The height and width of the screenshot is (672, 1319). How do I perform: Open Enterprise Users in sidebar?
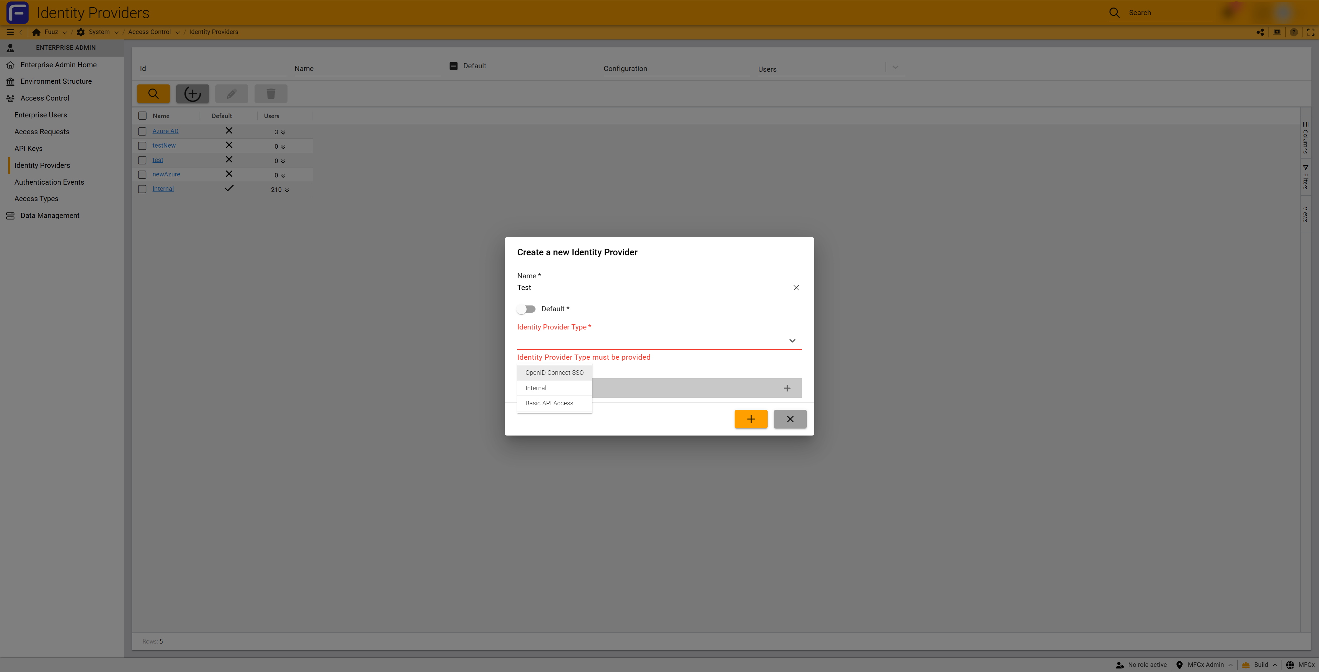(x=41, y=115)
